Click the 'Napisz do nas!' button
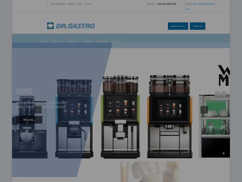242x182 pixels. (178, 26)
